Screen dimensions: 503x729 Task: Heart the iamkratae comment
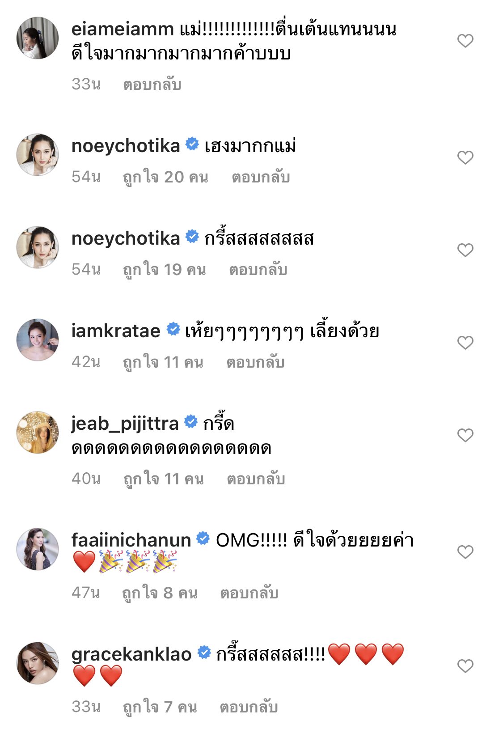465,343
